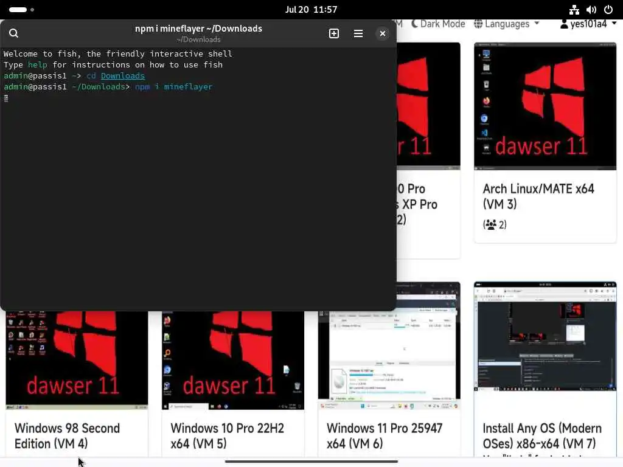Click the user profile icon beside yes101a4
This screenshot has height=467, width=623.
[564, 24]
